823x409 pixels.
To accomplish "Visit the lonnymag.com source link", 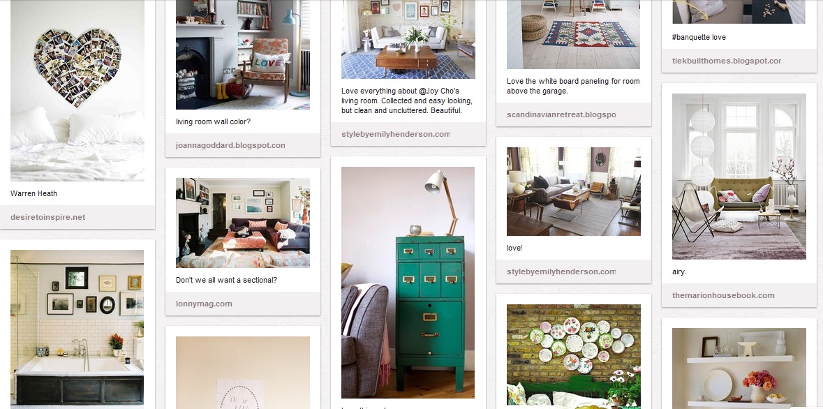I will point(204,304).
